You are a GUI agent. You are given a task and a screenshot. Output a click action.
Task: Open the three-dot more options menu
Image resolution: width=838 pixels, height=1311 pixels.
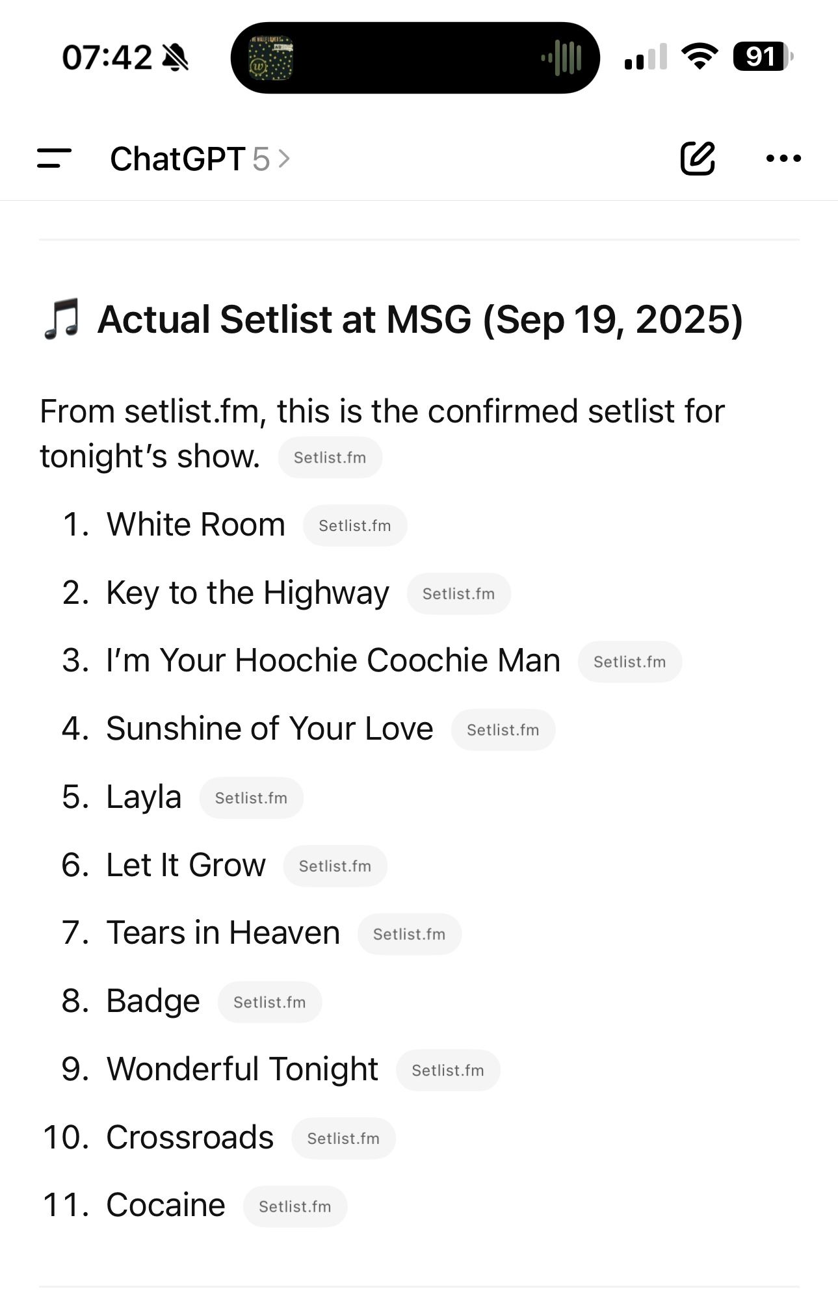point(783,158)
